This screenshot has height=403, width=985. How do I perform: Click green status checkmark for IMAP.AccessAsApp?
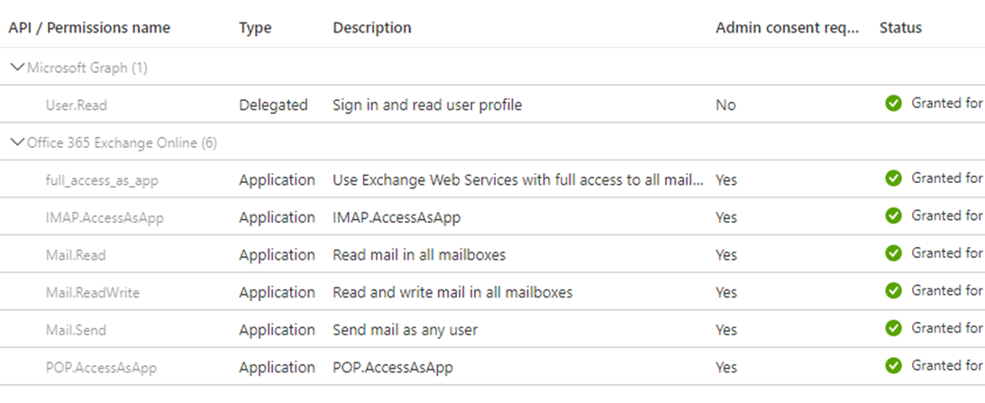point(893,216)
